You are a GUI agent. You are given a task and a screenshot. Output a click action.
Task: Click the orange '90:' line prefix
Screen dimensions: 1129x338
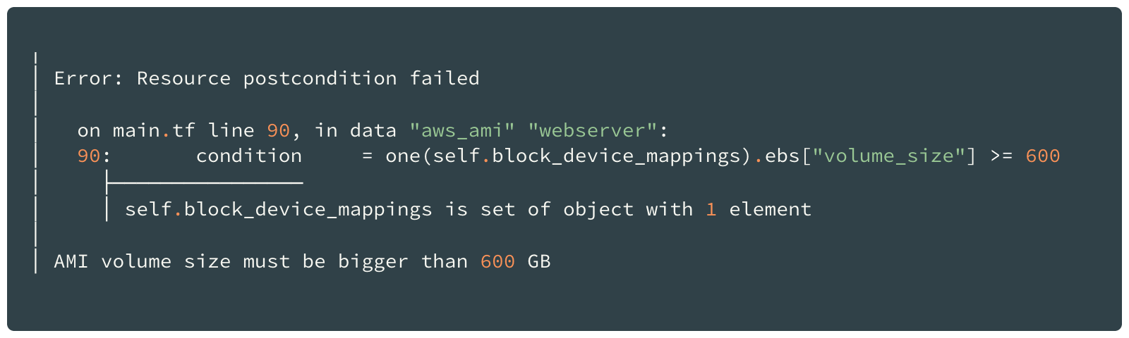[x=94, y=156]
